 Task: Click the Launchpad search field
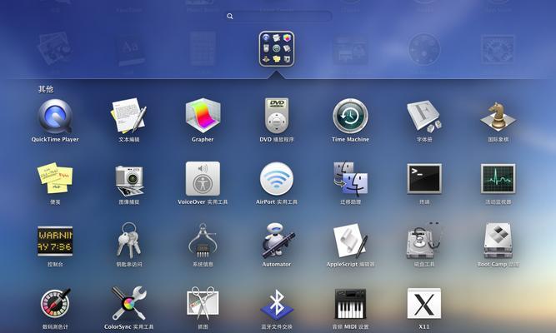pos(278,16)
